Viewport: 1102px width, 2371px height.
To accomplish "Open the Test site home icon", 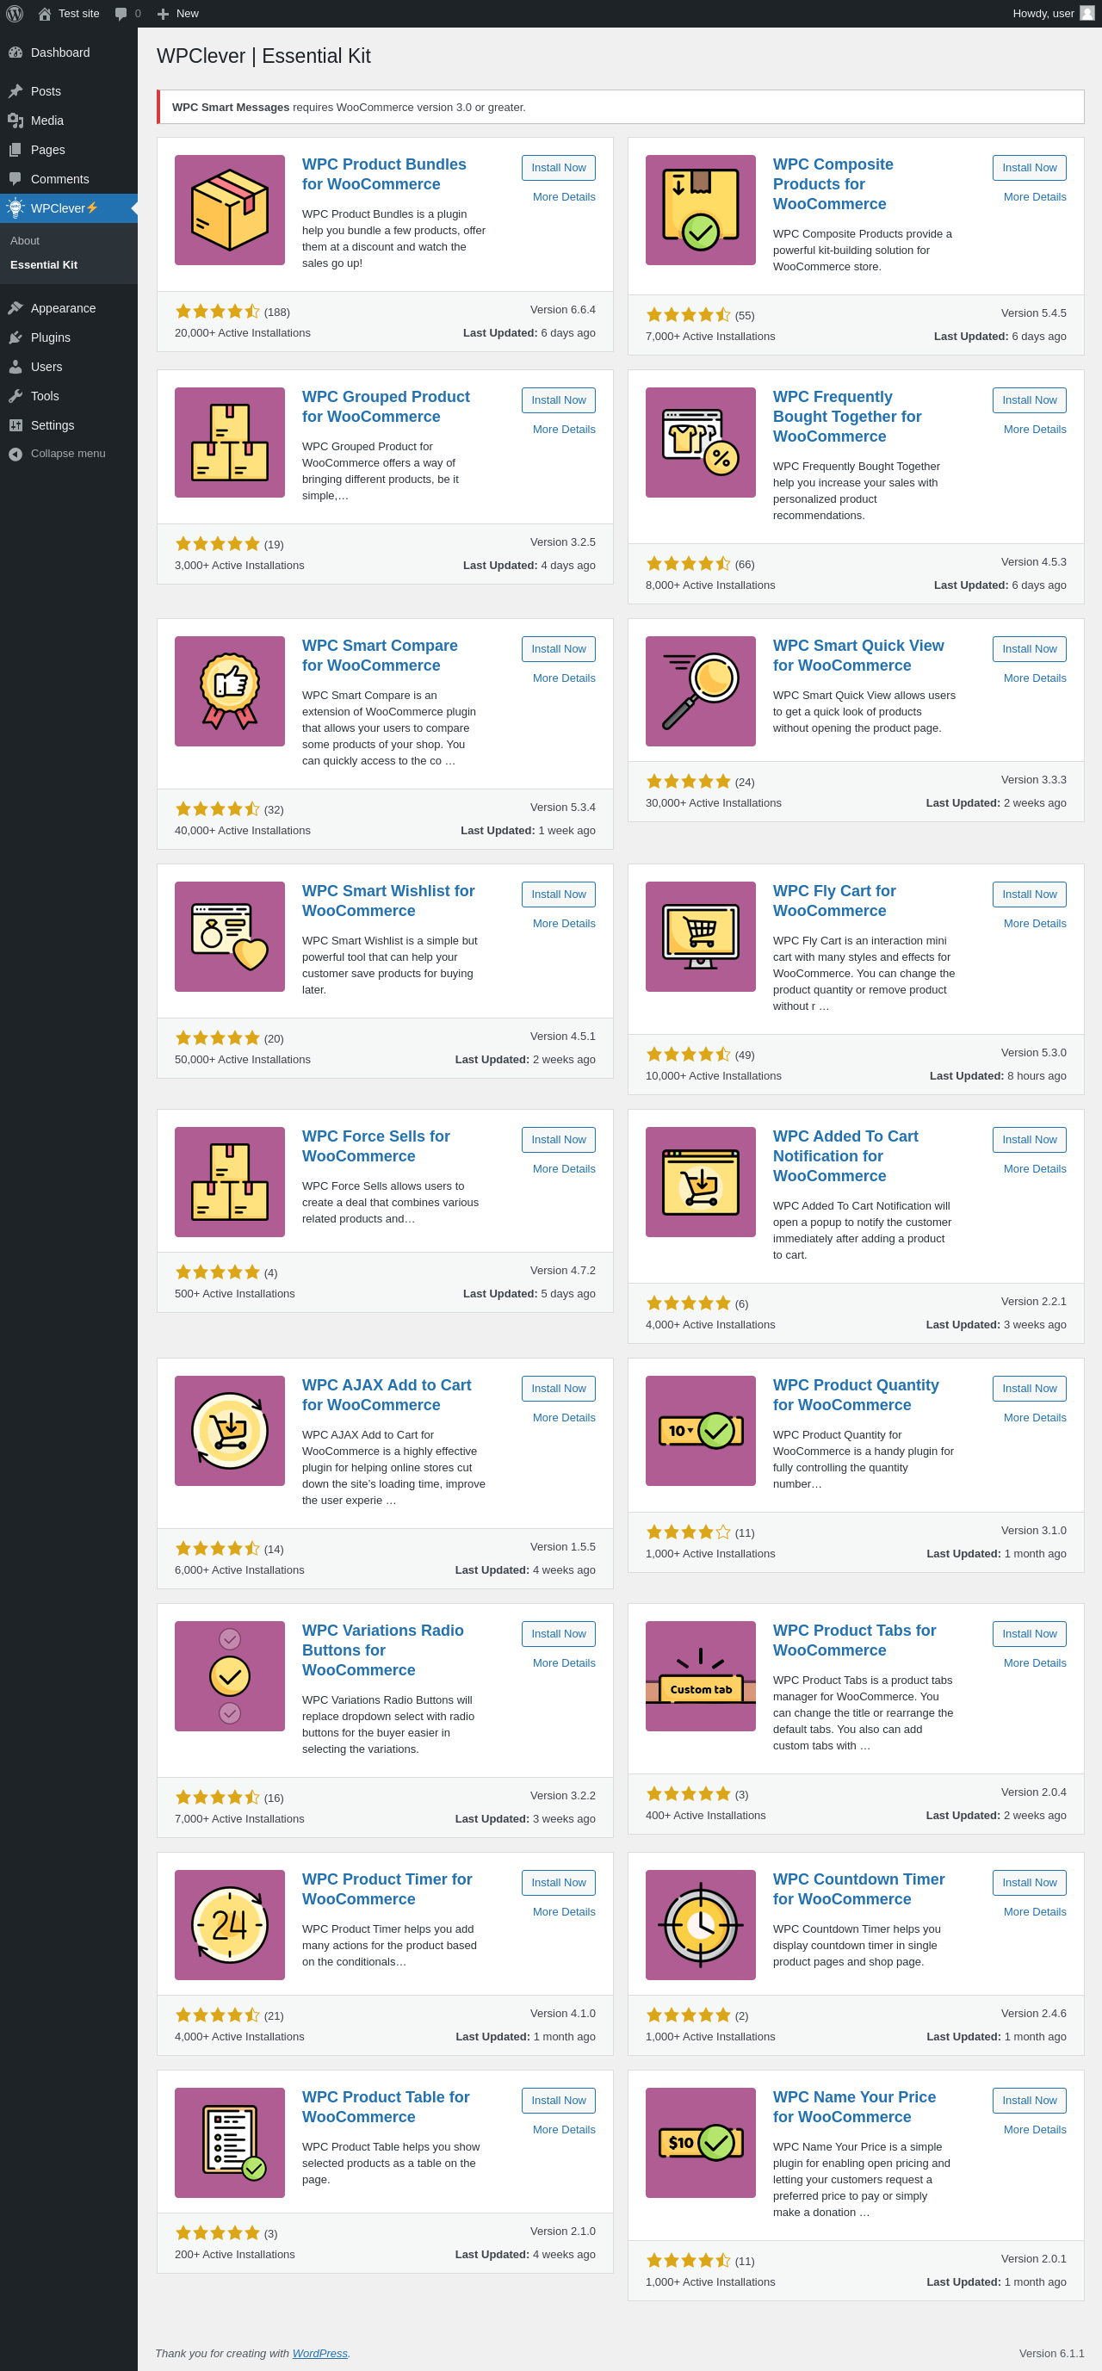I will [x=44, y=14].
